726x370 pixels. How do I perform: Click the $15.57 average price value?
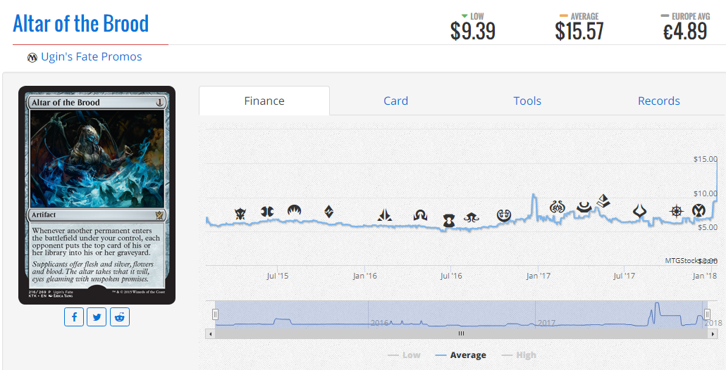[579, 32]
